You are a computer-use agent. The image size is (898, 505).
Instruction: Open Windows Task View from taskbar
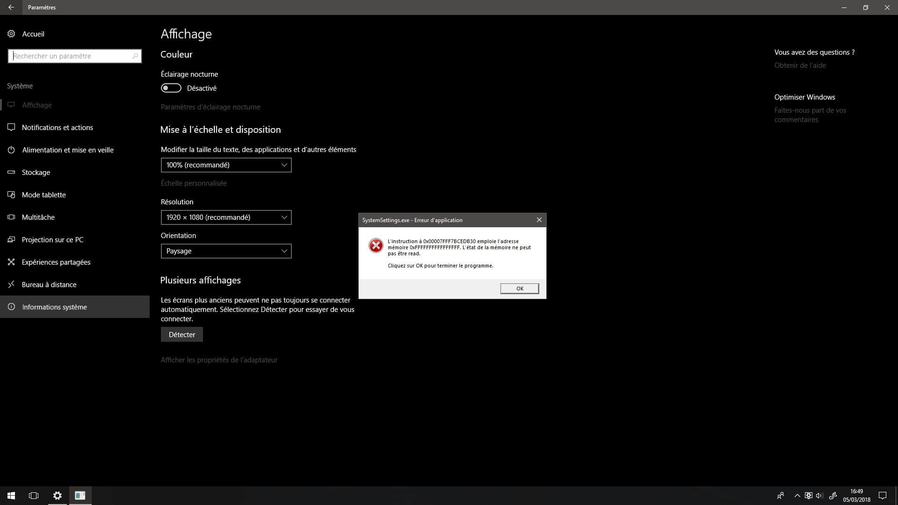click(x=34, y=496)
